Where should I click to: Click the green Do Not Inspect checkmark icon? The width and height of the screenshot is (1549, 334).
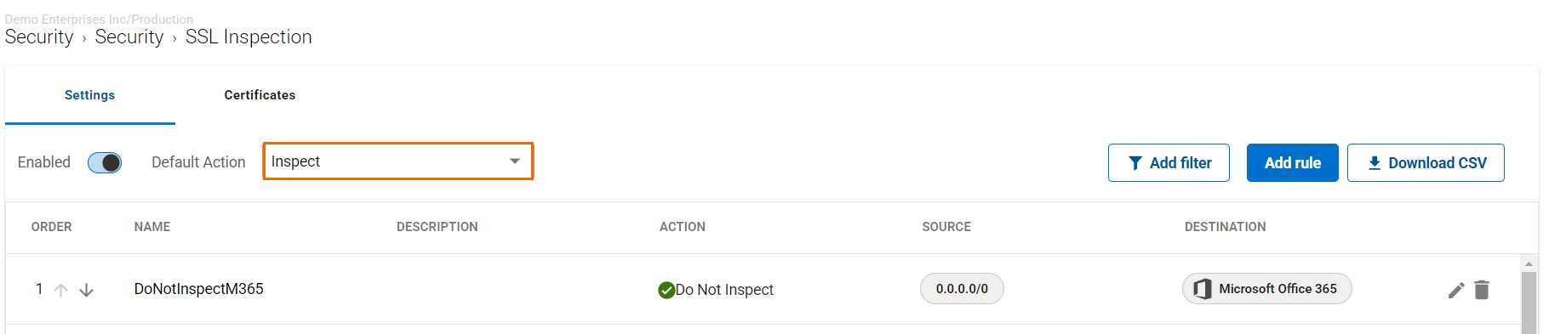(666, 290)
